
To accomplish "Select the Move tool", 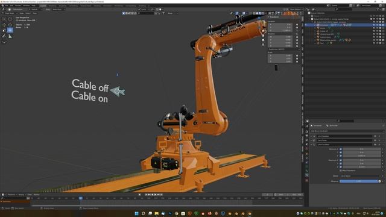I will (x=4, y=25).
